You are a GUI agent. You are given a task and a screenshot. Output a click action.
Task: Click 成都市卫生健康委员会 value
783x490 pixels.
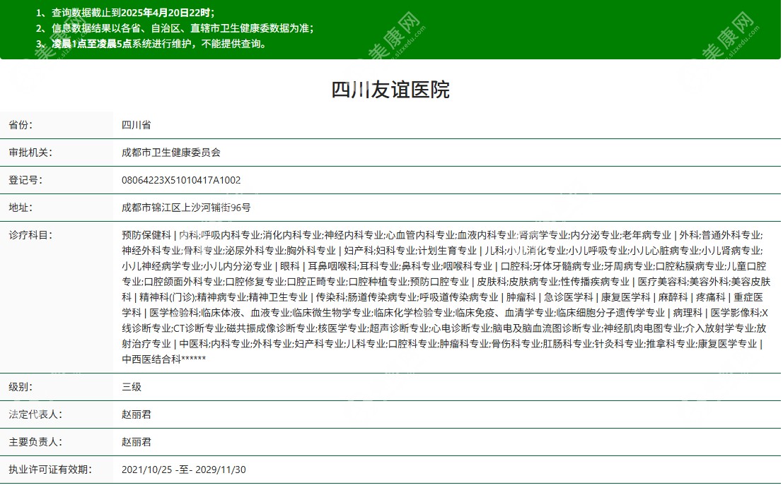click(x=171, y=153)
